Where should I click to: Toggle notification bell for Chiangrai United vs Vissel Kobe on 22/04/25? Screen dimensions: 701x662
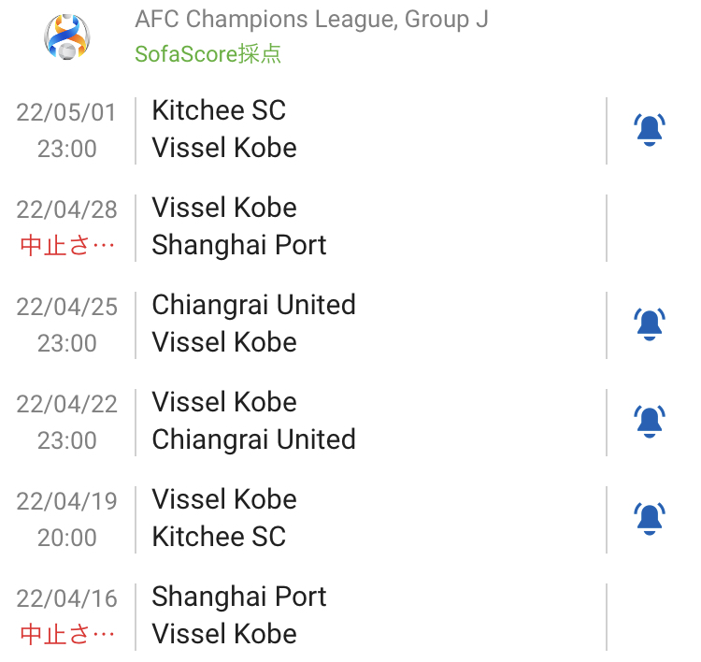coord(650,324)
